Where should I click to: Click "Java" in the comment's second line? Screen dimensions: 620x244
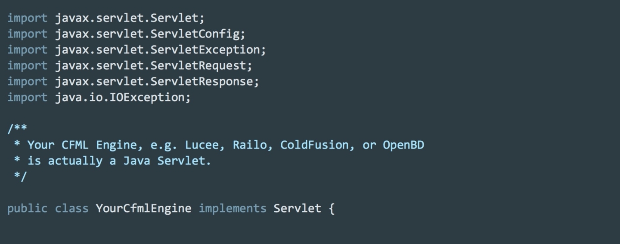[136, 161]
